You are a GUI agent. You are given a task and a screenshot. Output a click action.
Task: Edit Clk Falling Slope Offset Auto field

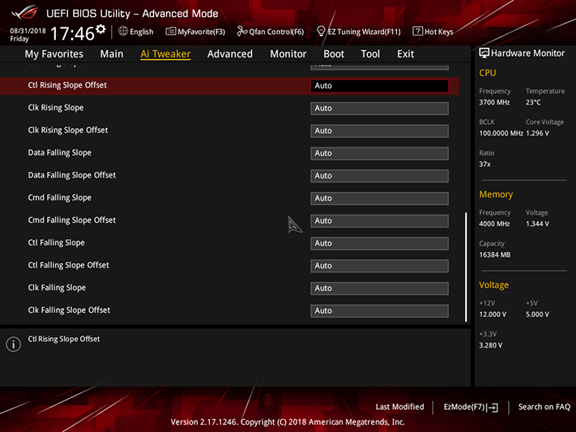[379, 310]
